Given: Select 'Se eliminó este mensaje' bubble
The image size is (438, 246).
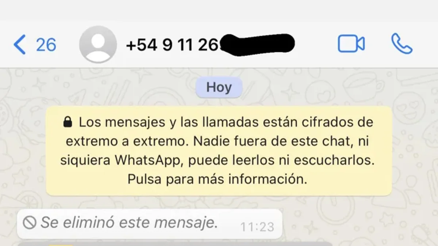Looking at the screenshot, I should click(x=150, y=224).
